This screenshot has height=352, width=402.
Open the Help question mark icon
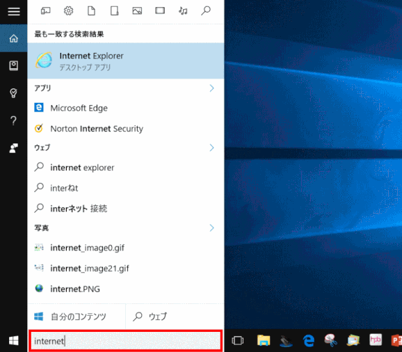coord(14,120)
